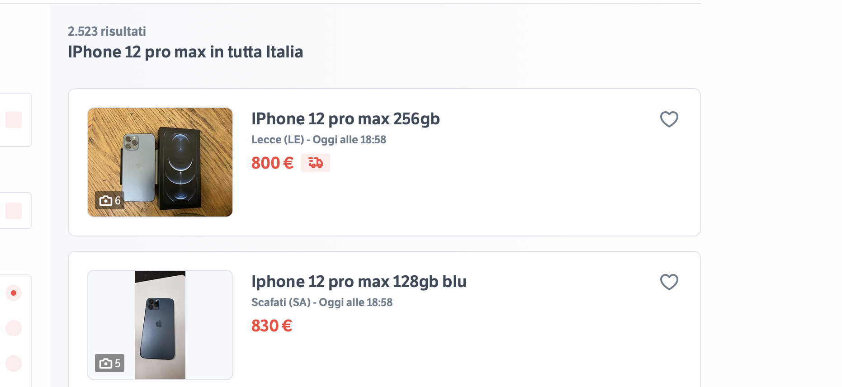
Task: Click the Scafati (SA) location text
Action: [x=281, y=302]
